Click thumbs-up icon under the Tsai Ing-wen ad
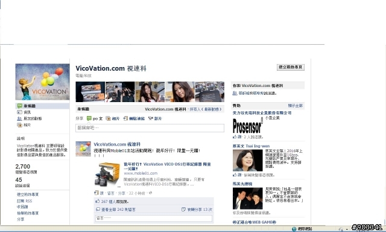386x232 pixels. [x=235, y=175]
